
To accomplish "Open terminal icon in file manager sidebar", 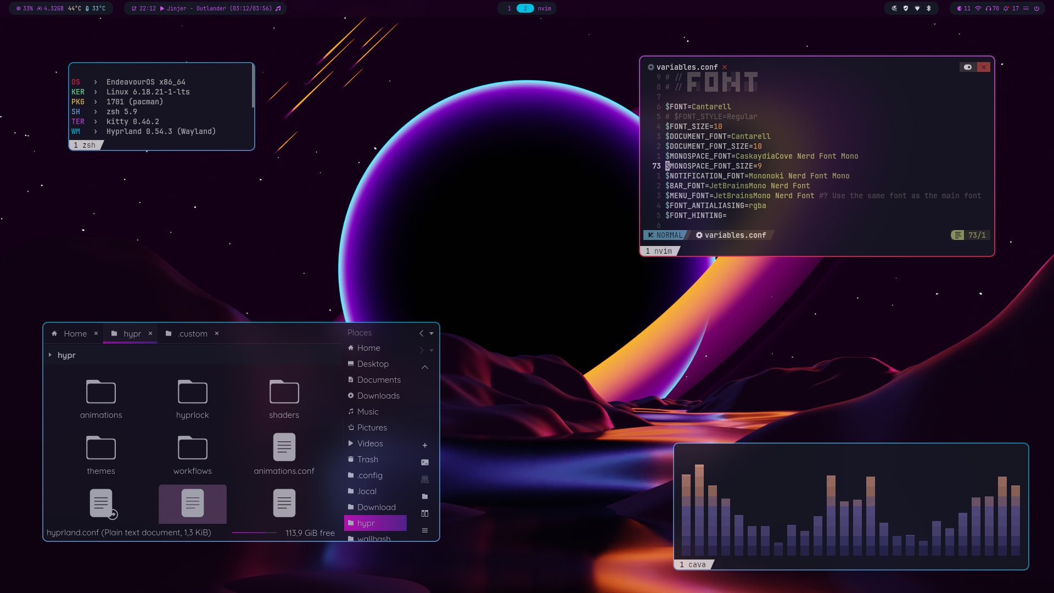I will (424, 462).
